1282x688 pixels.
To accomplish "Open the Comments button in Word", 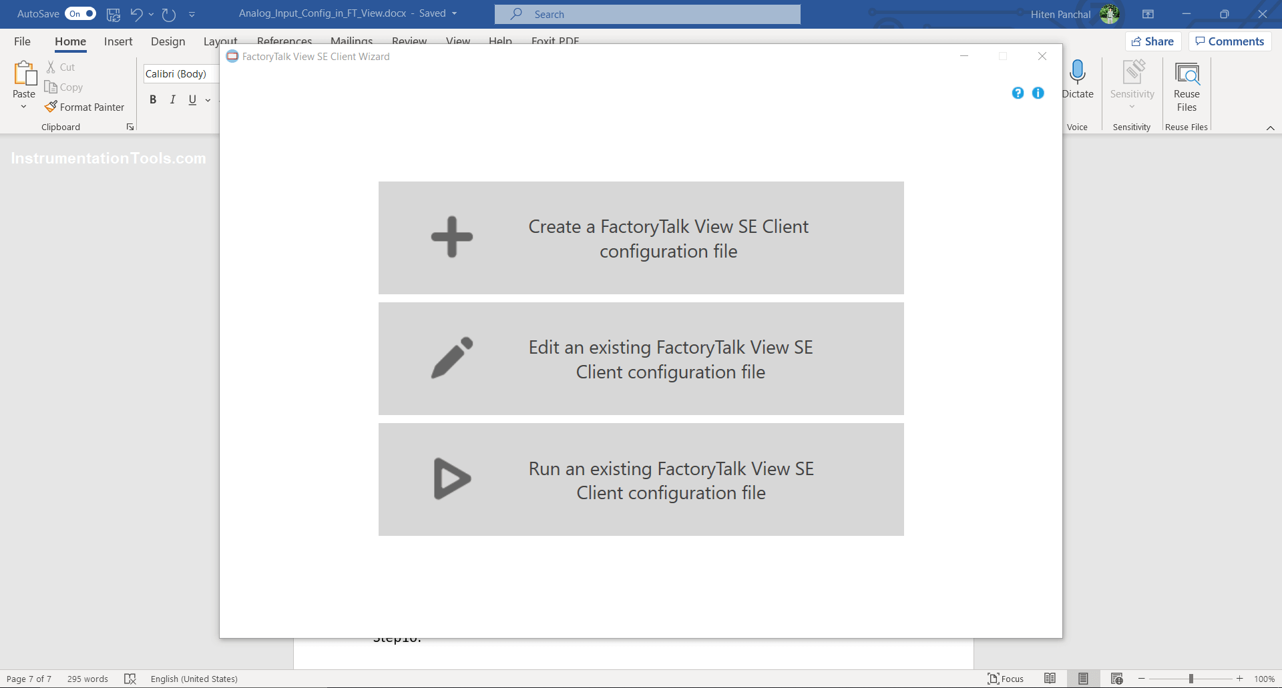I will tap(1229, 41).
